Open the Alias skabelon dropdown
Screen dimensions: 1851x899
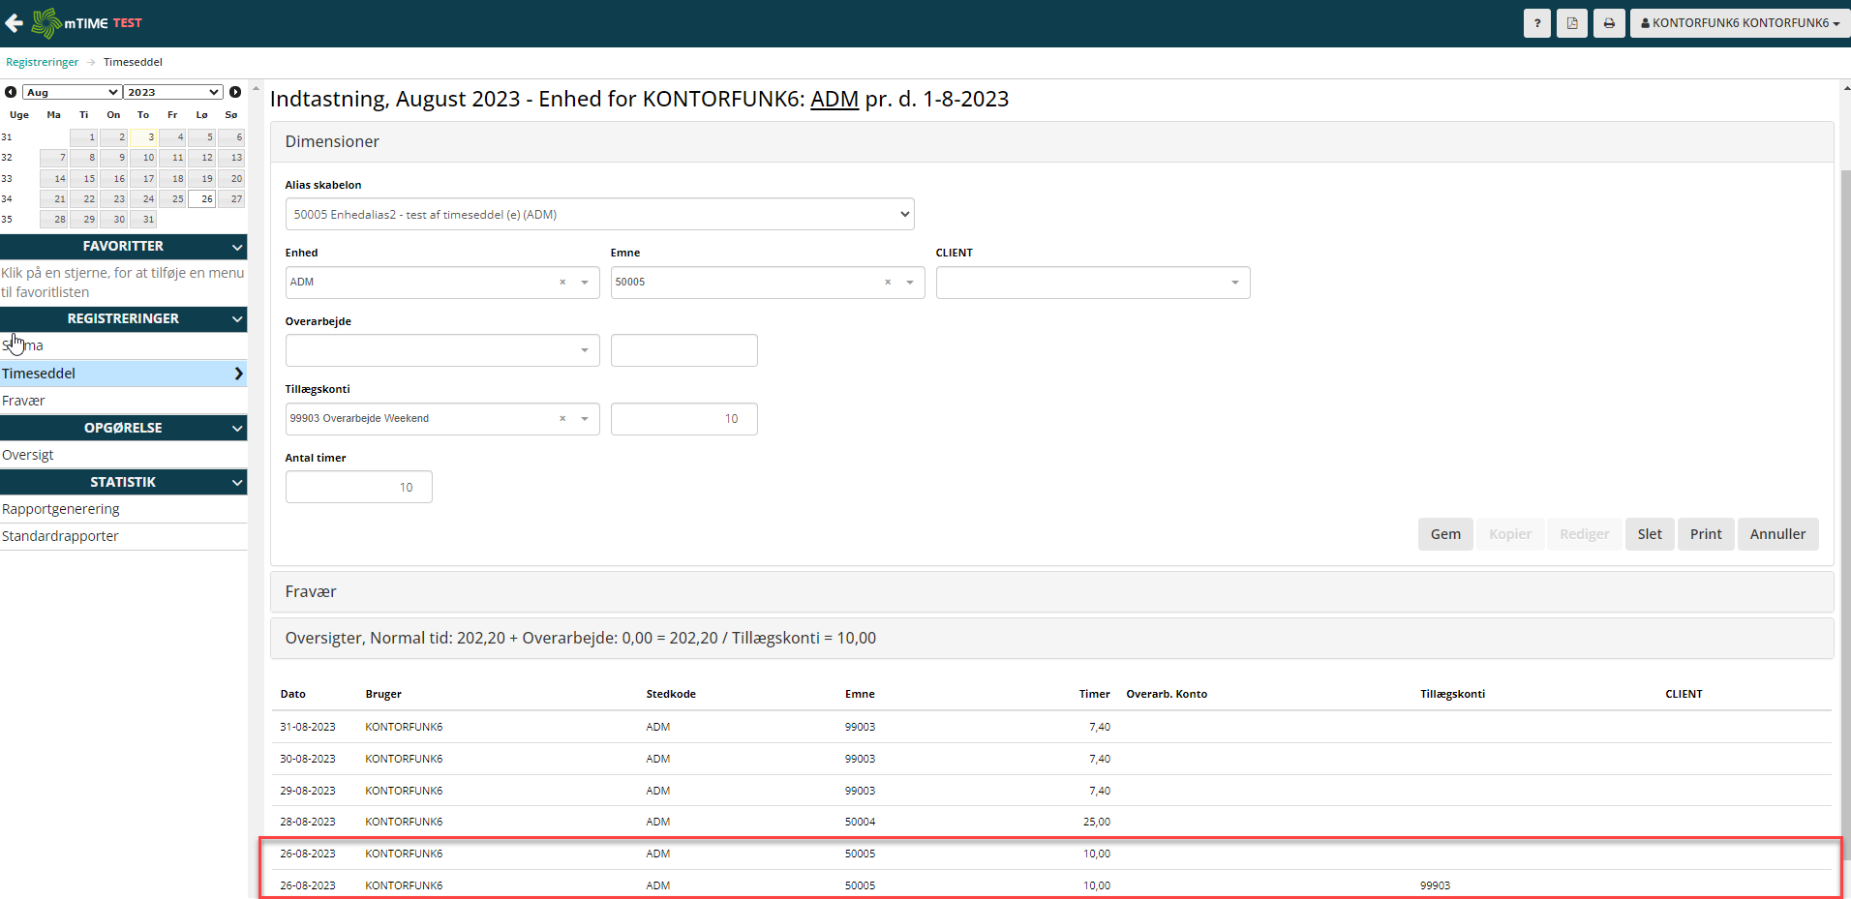(x=599, y=215)
